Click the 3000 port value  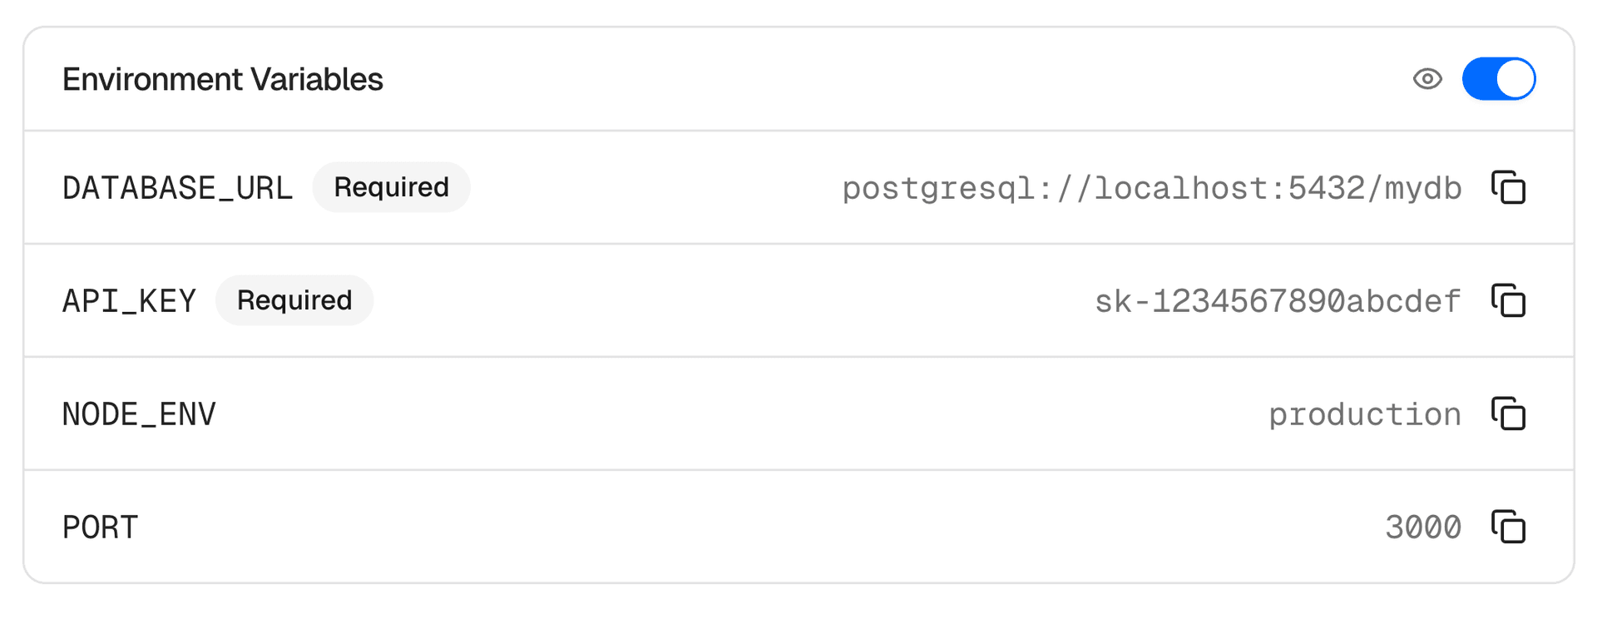pos(1422,528)
